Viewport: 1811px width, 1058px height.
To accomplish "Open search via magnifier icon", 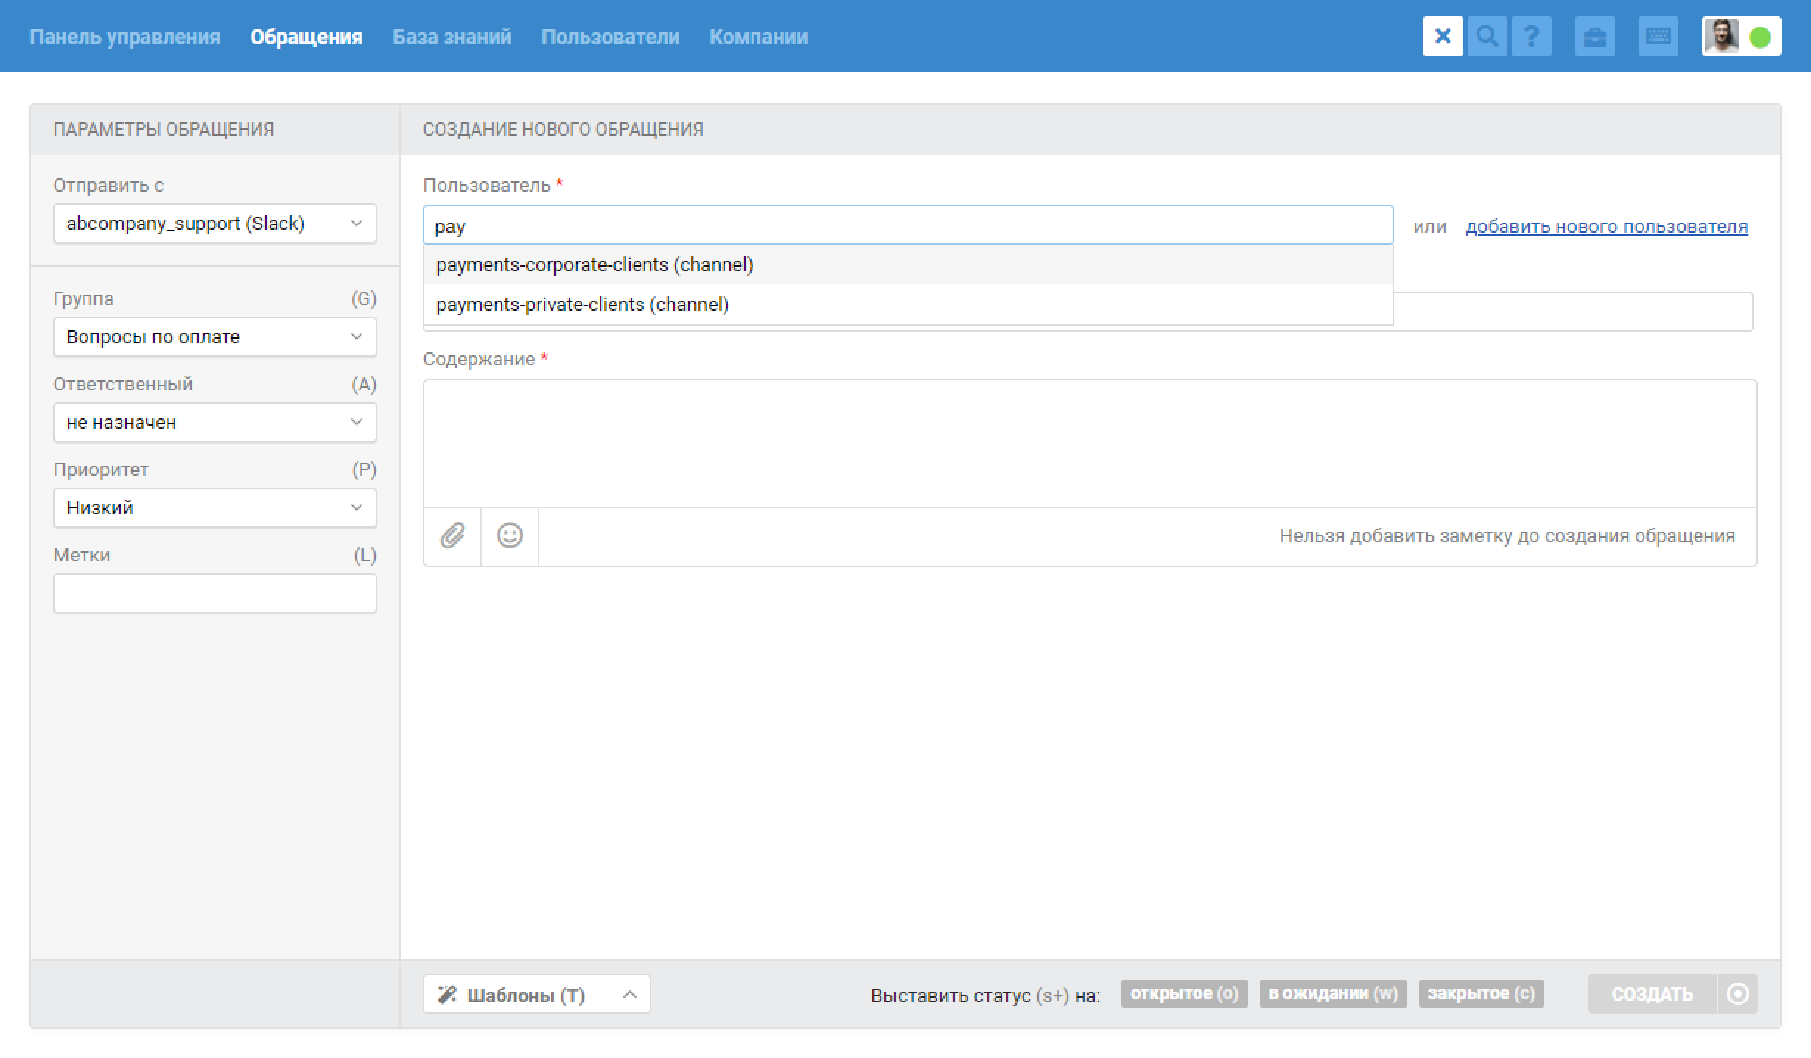I will click(1487, 36).
